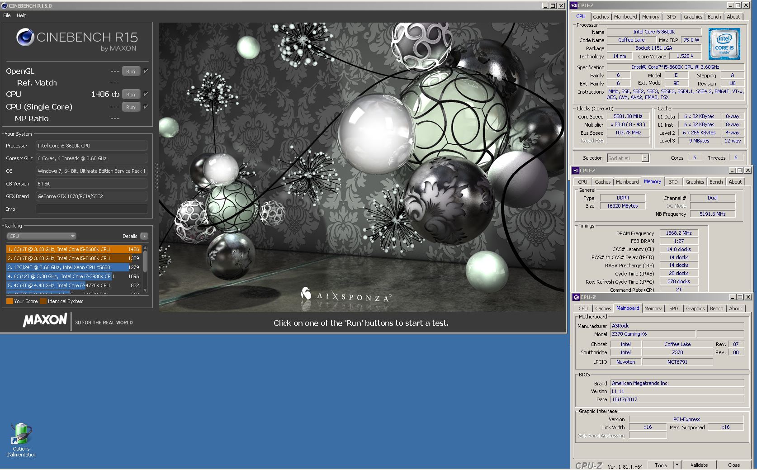Minimize the Cinebench window

pos(545,6)
